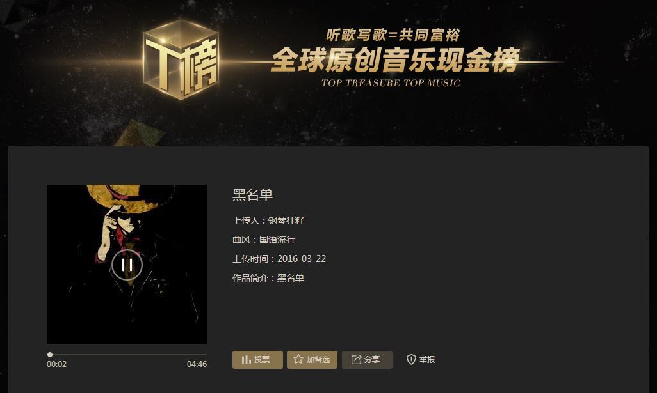Share the song using the 分享 label
657x393 pixels.
tap(372, 360)
